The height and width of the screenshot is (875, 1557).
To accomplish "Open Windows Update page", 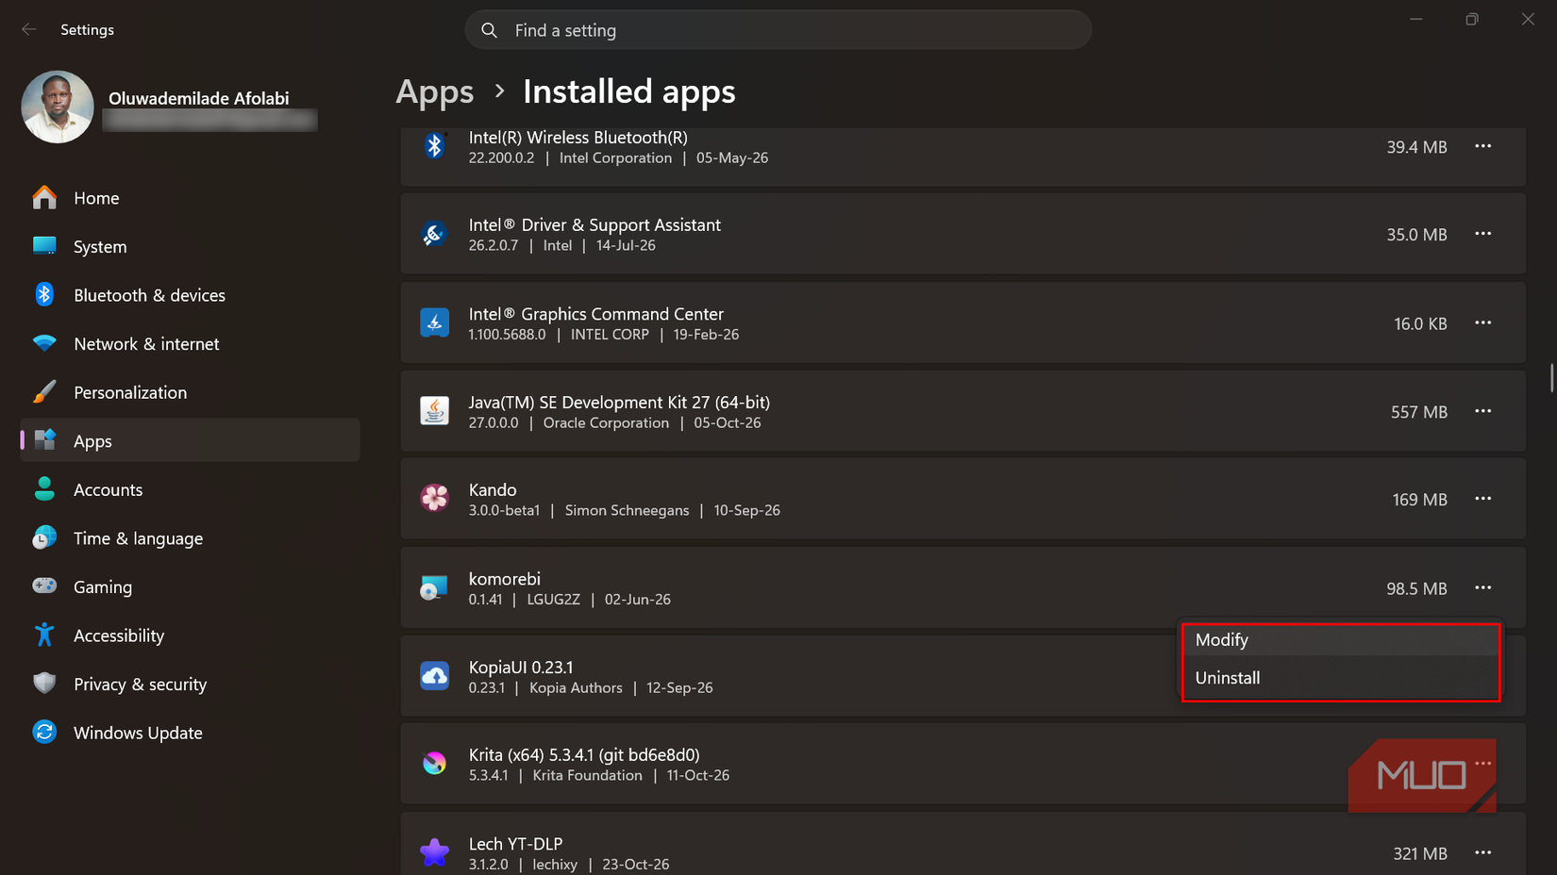I will point(190,733).
